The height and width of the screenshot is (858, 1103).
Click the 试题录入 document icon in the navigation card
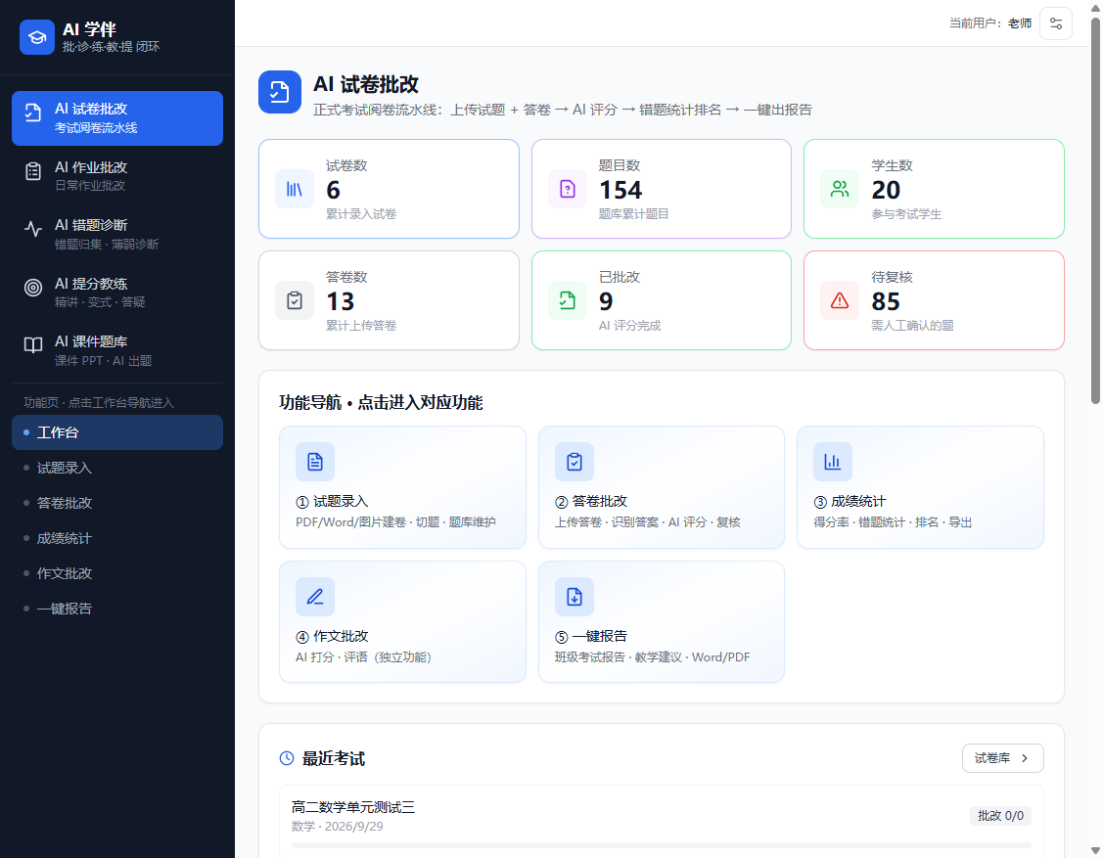point(315,462)
